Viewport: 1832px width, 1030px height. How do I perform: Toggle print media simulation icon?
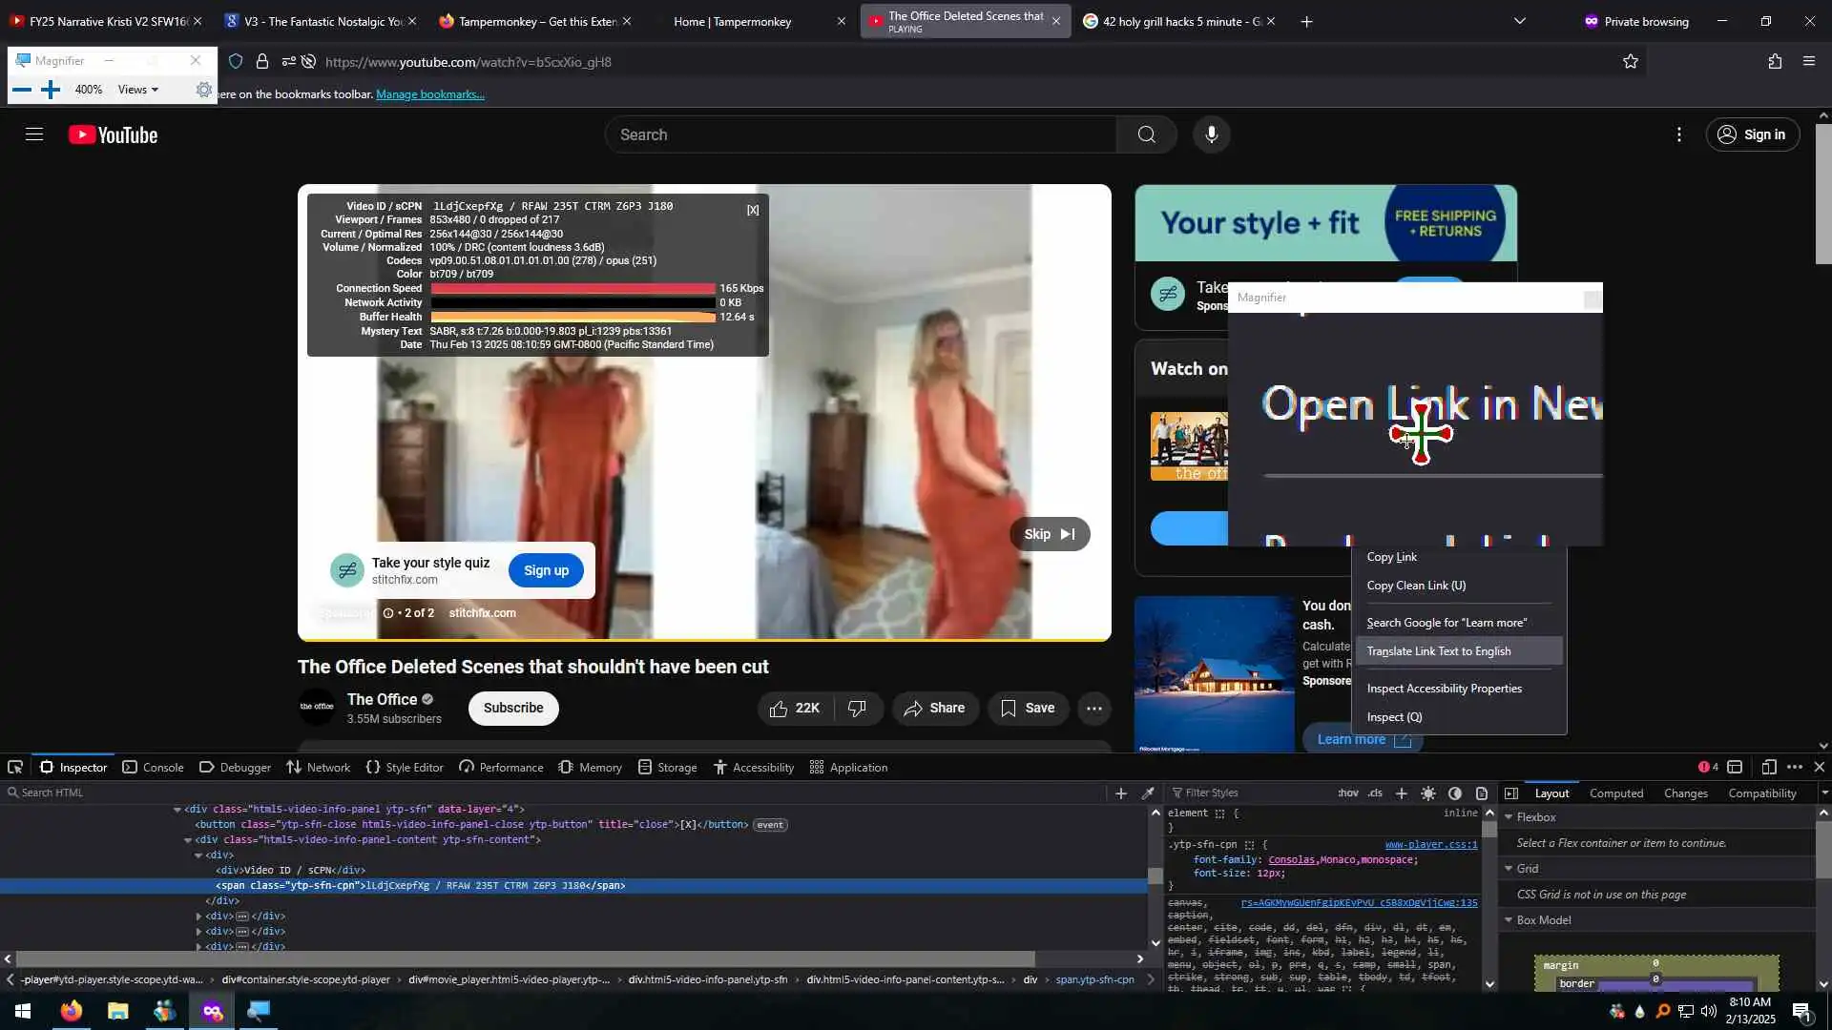[1482, 793]
